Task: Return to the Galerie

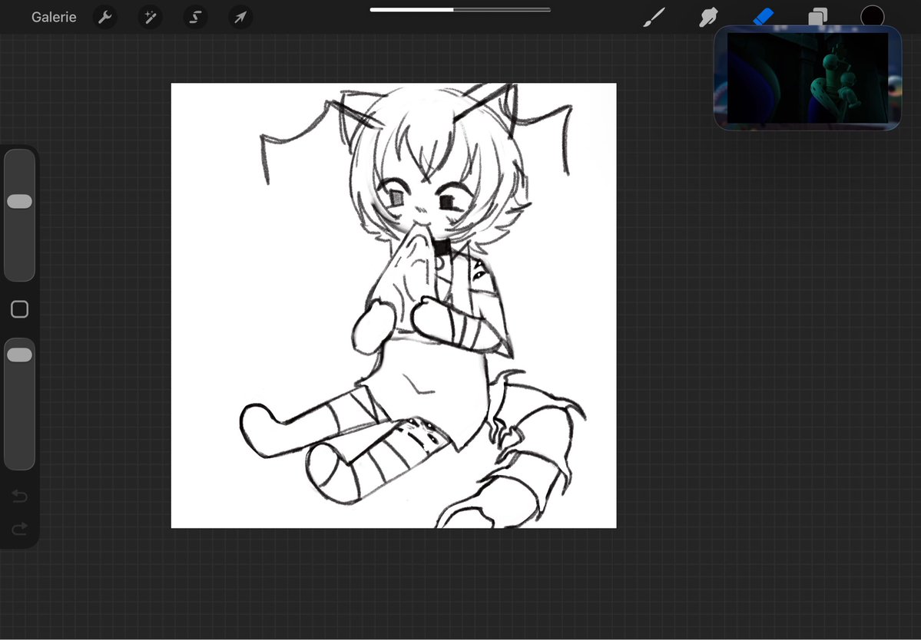Action: [x=54, y=17]
